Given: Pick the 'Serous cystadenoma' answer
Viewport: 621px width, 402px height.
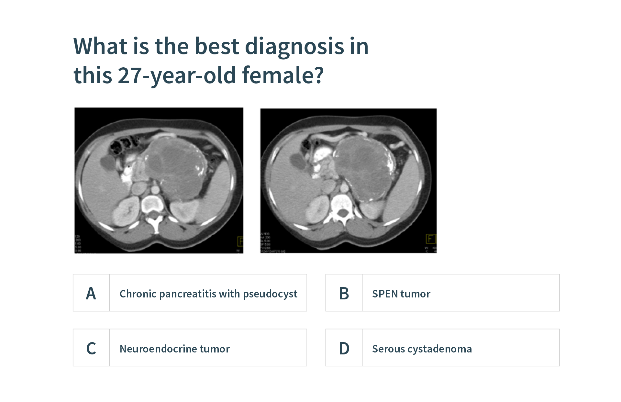Looking at the screenshot, I should click(x=422, y=349).
